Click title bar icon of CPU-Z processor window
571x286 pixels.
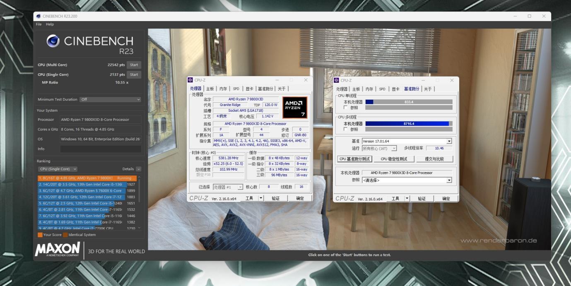tap(190, 80)
